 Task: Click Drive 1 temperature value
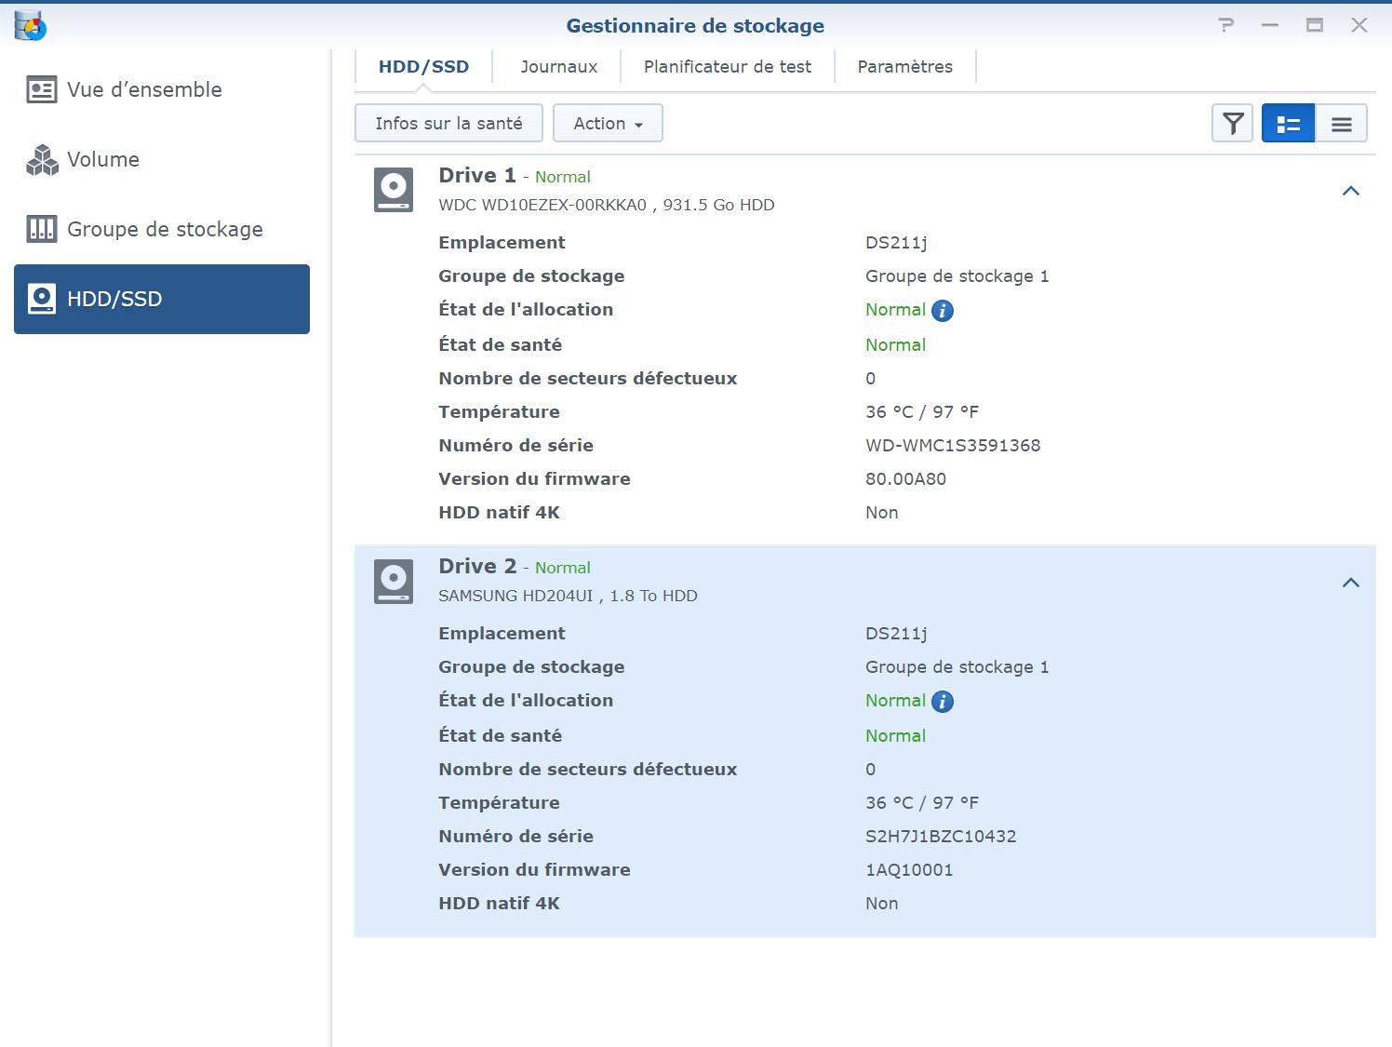coord(922,412)
